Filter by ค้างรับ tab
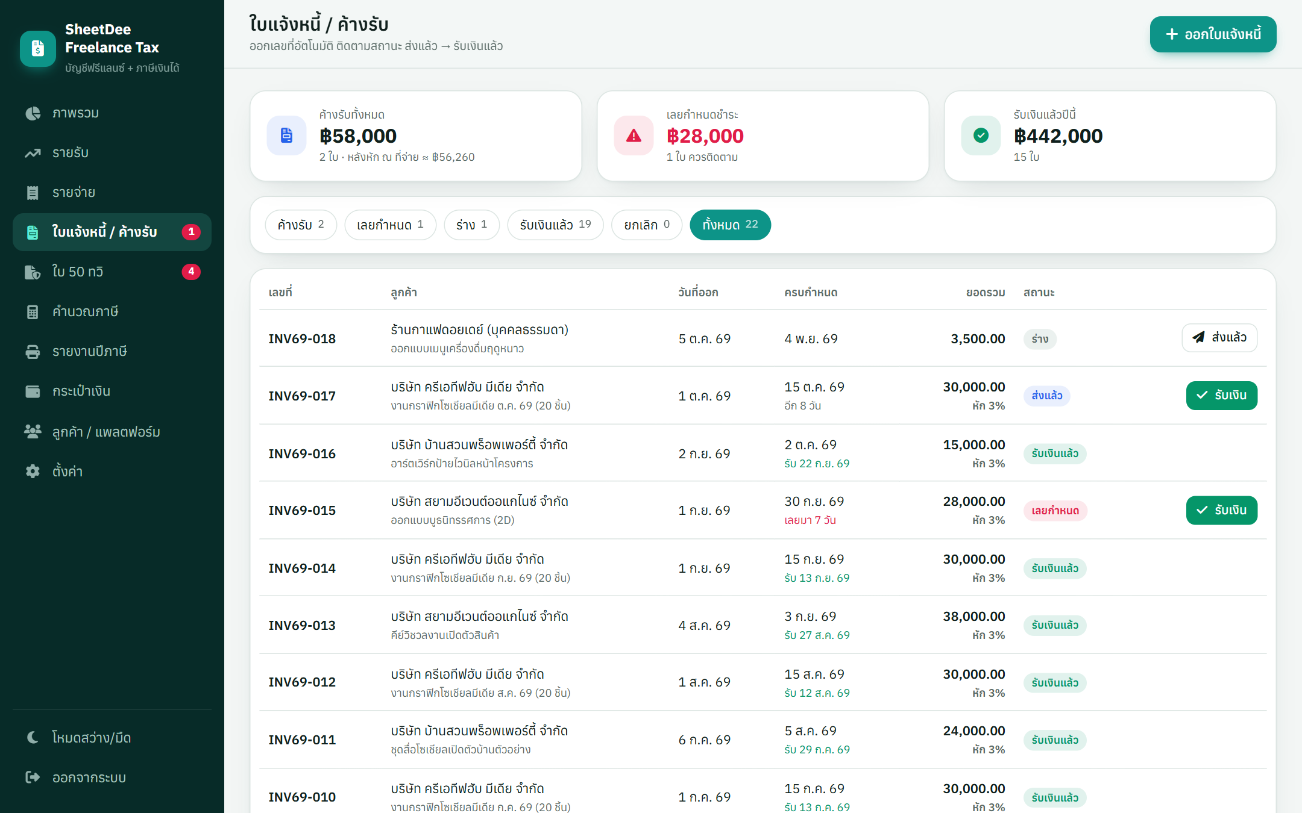1302x813 pixels. [301, 225]
